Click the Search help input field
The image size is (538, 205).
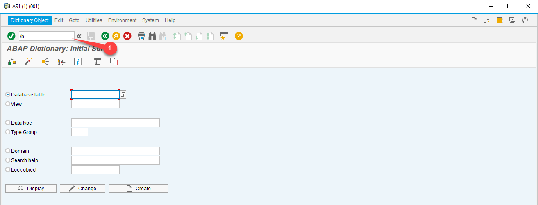[x=115, y=160]
